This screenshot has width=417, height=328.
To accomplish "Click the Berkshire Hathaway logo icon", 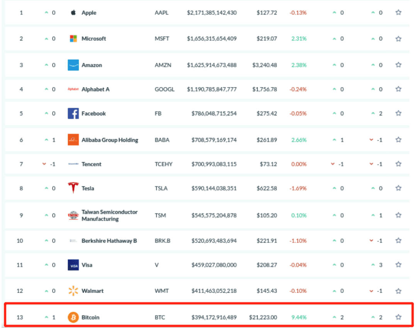I will pos(73,241).
